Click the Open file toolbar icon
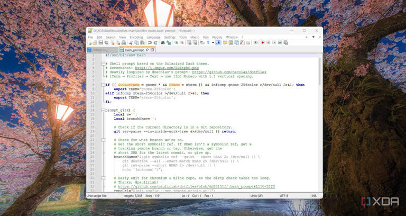Image resolution: width=406 pixels, height=216 pixels. (95, 43)
